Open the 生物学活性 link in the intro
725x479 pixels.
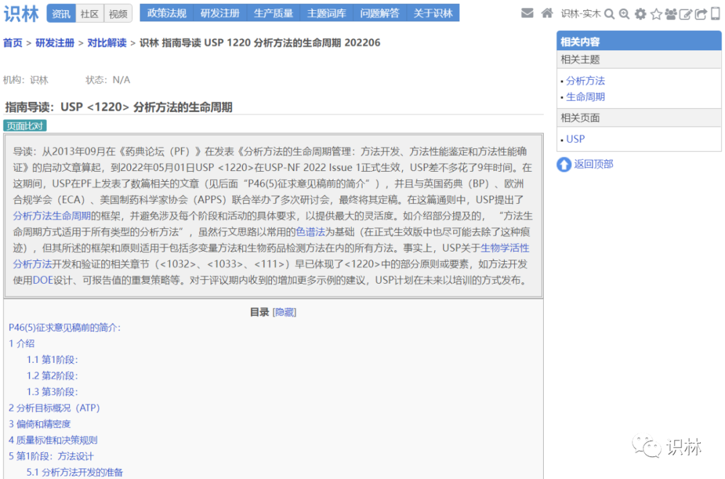(x=505, y=248)
